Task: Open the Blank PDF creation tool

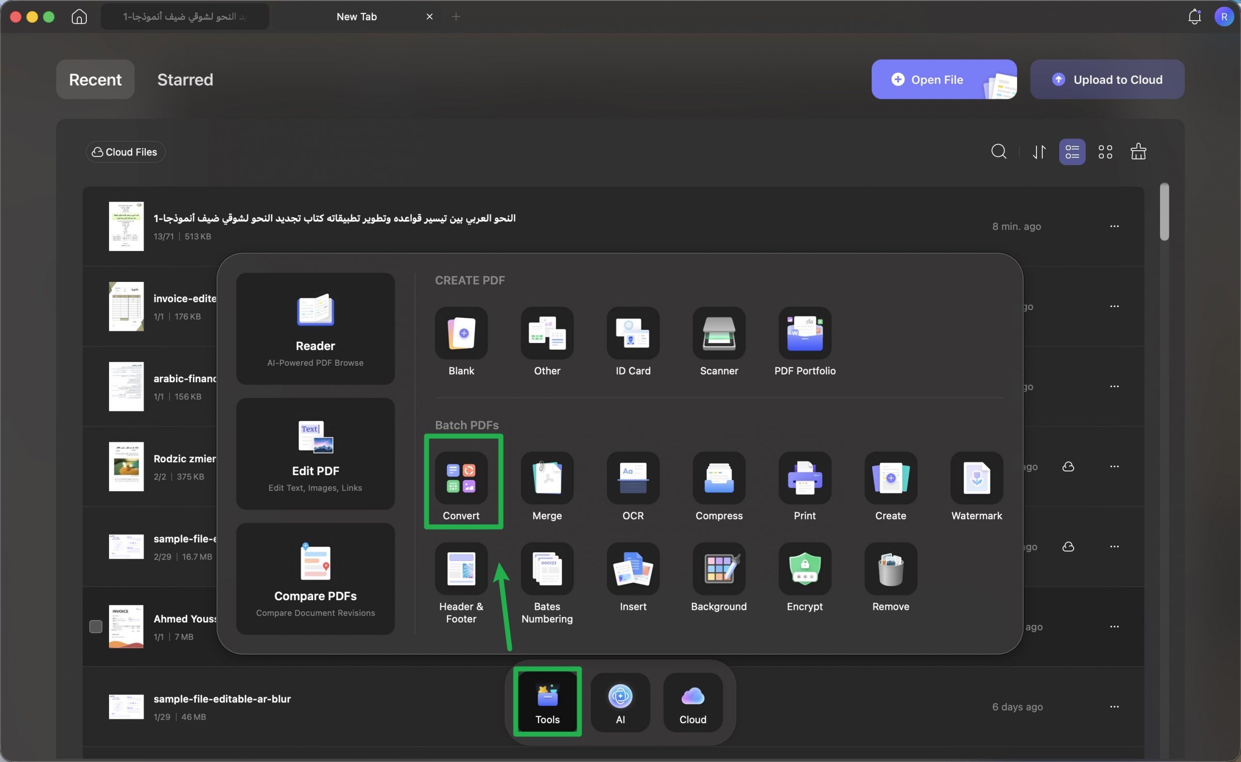Action: tap(461, 342)
